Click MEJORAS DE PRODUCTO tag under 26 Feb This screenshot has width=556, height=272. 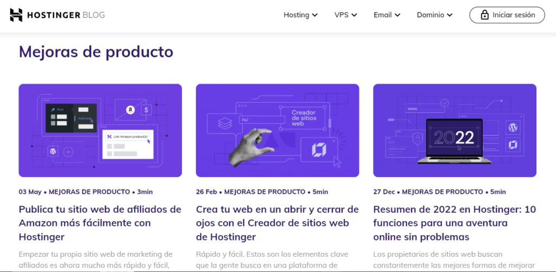pos(264,192)
